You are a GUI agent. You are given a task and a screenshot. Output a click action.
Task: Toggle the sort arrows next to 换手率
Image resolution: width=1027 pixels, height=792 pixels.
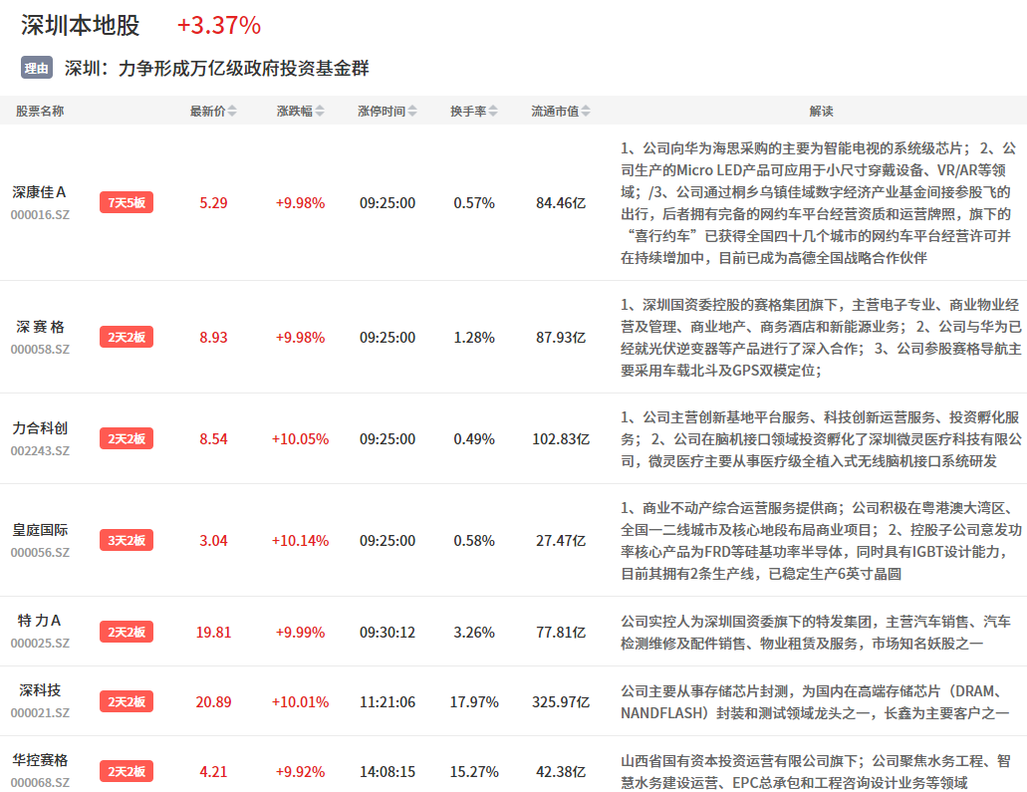point(493,112)
